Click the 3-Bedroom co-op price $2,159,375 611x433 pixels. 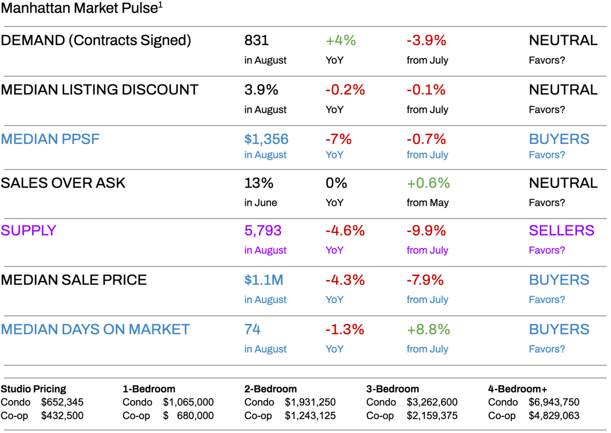(x=432, y=416)
